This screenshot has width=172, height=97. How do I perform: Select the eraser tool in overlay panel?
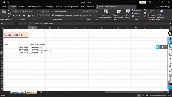(170, 55)
